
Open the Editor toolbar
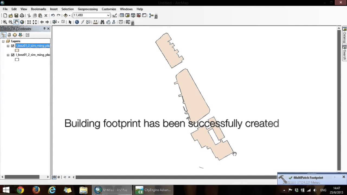(115, 15)
